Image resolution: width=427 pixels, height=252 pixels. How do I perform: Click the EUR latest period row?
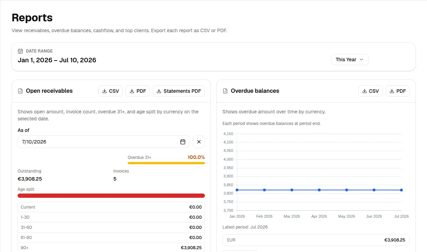click(316, 240)
